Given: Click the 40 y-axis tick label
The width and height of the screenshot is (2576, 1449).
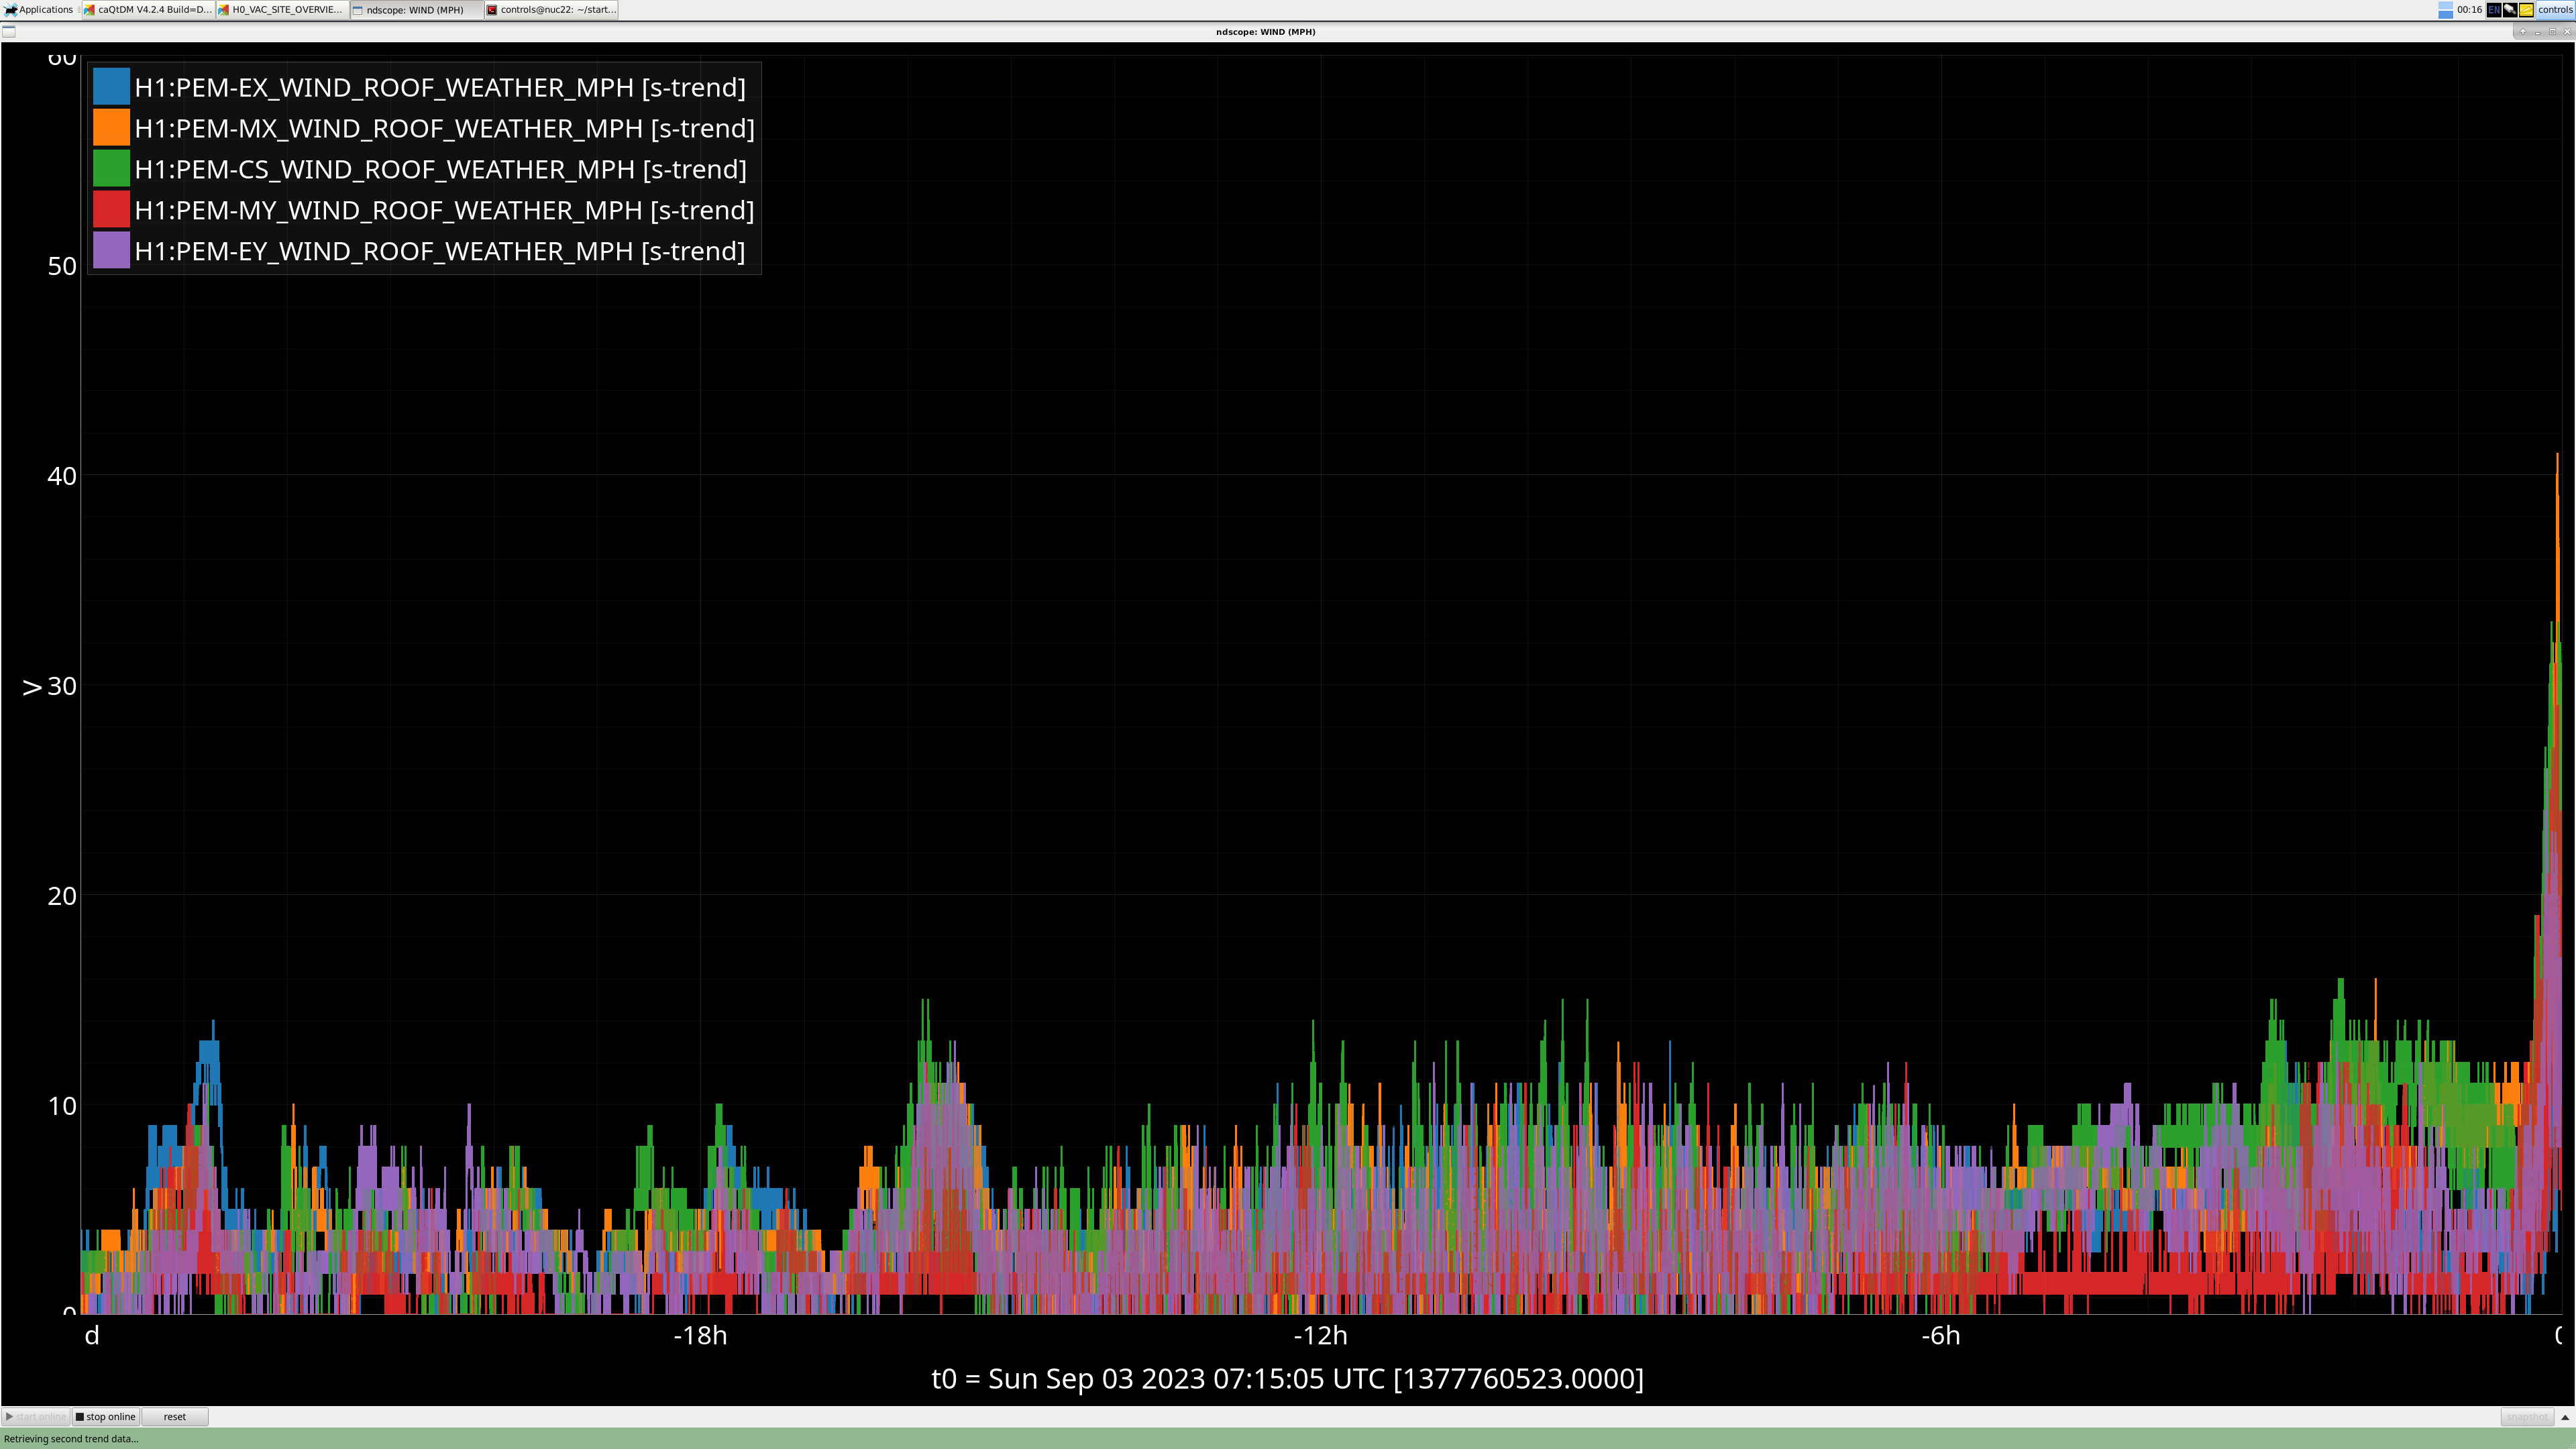Looking at the screenshot, I should [62, 476].
